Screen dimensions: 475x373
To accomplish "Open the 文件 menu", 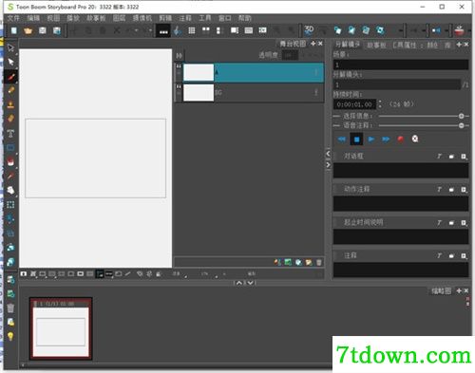I will (x=13, y=18).
